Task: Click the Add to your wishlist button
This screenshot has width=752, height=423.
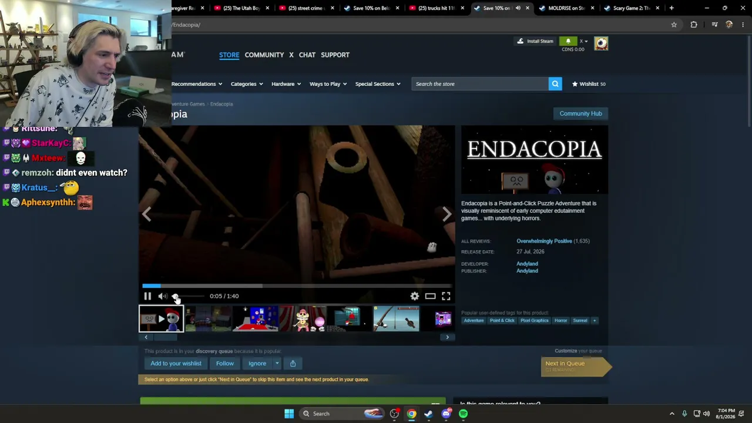Action: click(176, 363)
